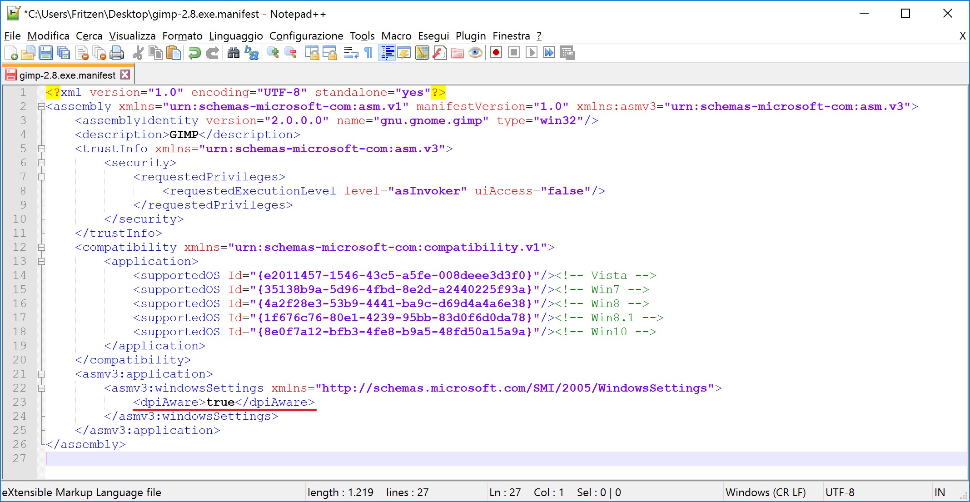
Task: Open the ? help menu
Action: [x=539, y=36]
